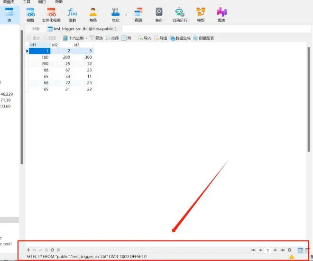Screen dimensions: 313x261
Task: Select the id2 column header
Action: 61,45
